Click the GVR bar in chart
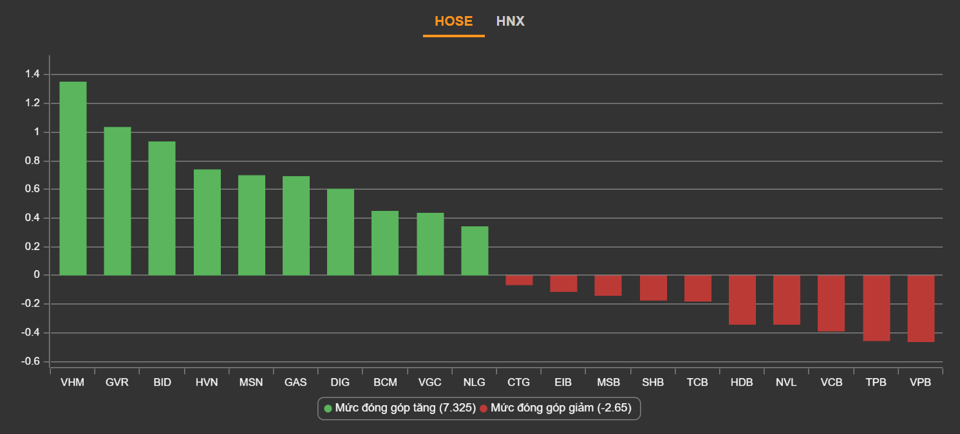 (117, 201)
